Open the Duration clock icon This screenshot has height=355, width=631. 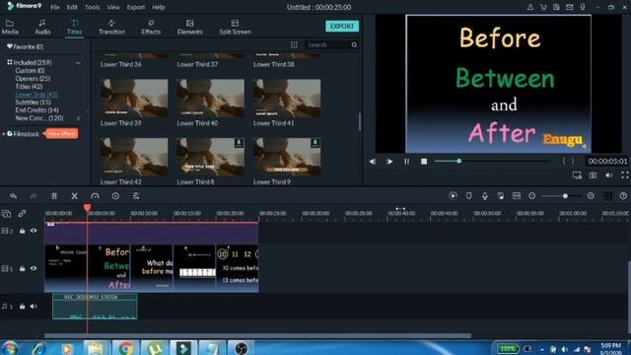(115, 196)
